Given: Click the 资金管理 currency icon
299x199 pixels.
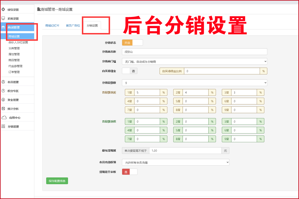Looking at the screenshot, I should tap(3, 99).
